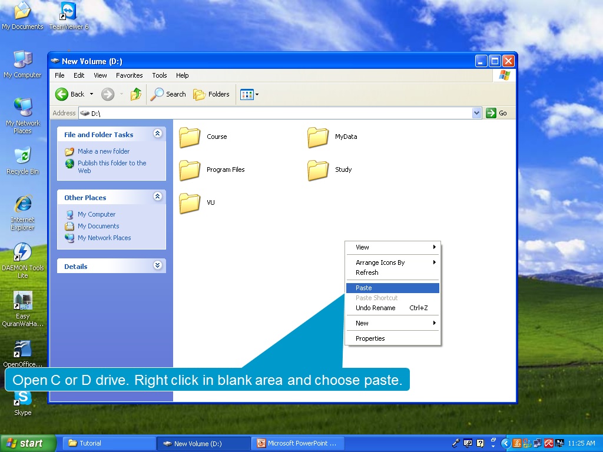Open the View menu in menu bar
Viewport: 603px width, 452px height.
(100, 75)
